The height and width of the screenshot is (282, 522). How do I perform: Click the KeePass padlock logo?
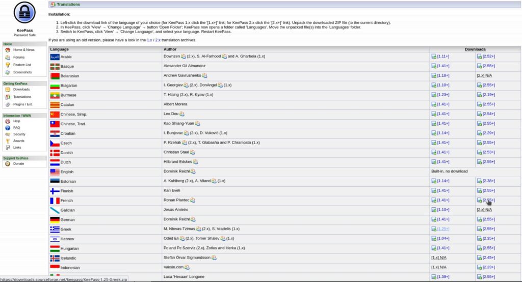point(24,13)
